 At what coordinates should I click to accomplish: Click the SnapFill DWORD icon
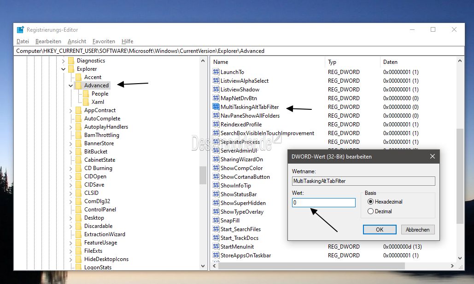[216, 221]
